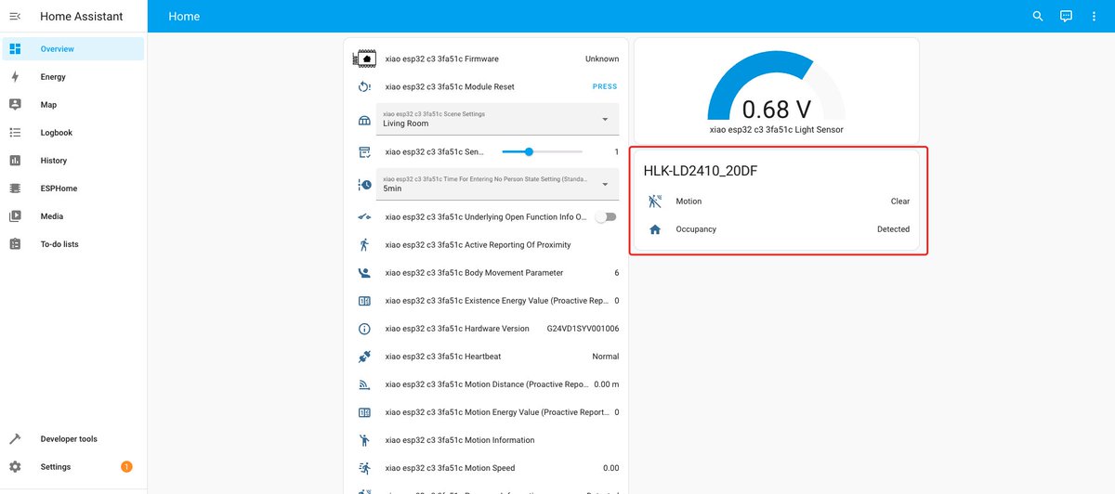
Task: Click the Heartbeat Normal value
Action: [605, 357]
